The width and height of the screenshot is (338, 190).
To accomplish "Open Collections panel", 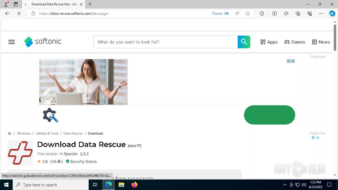I will [298, 13].
